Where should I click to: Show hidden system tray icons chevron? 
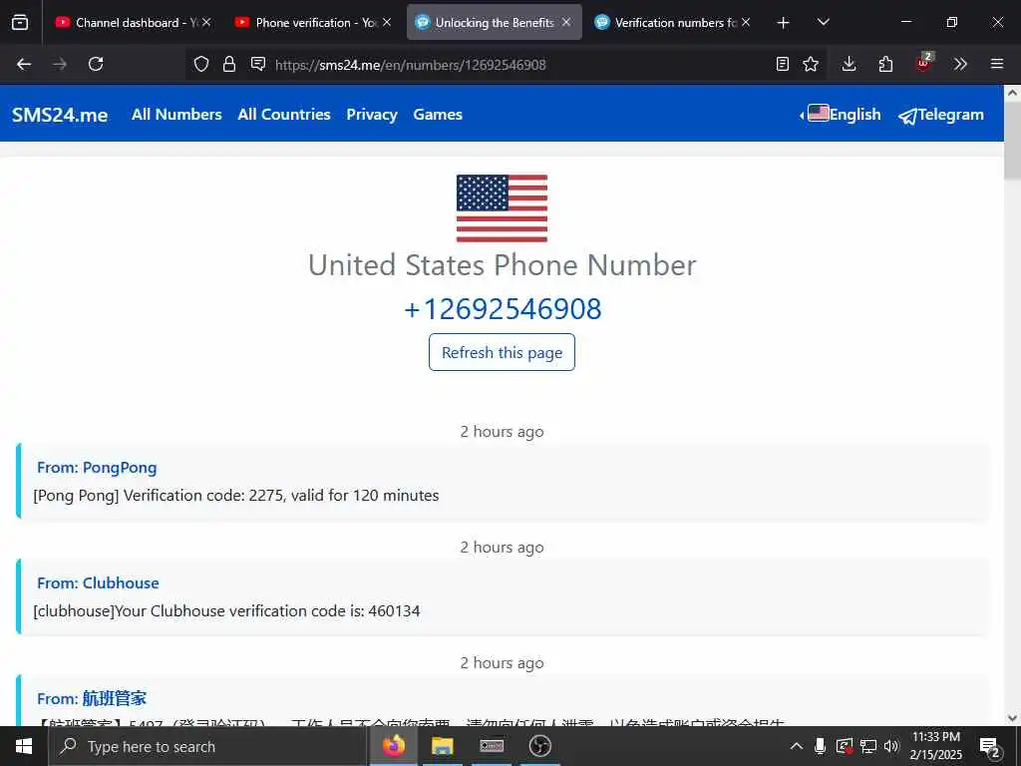(x=797, y=746)
